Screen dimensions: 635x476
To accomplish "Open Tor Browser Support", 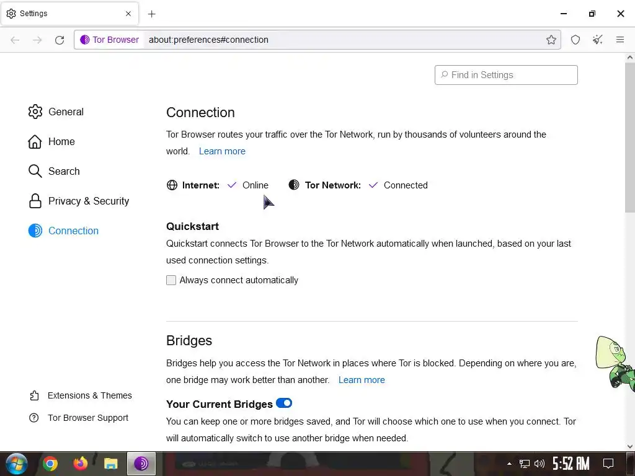I will tap(79, 418).
